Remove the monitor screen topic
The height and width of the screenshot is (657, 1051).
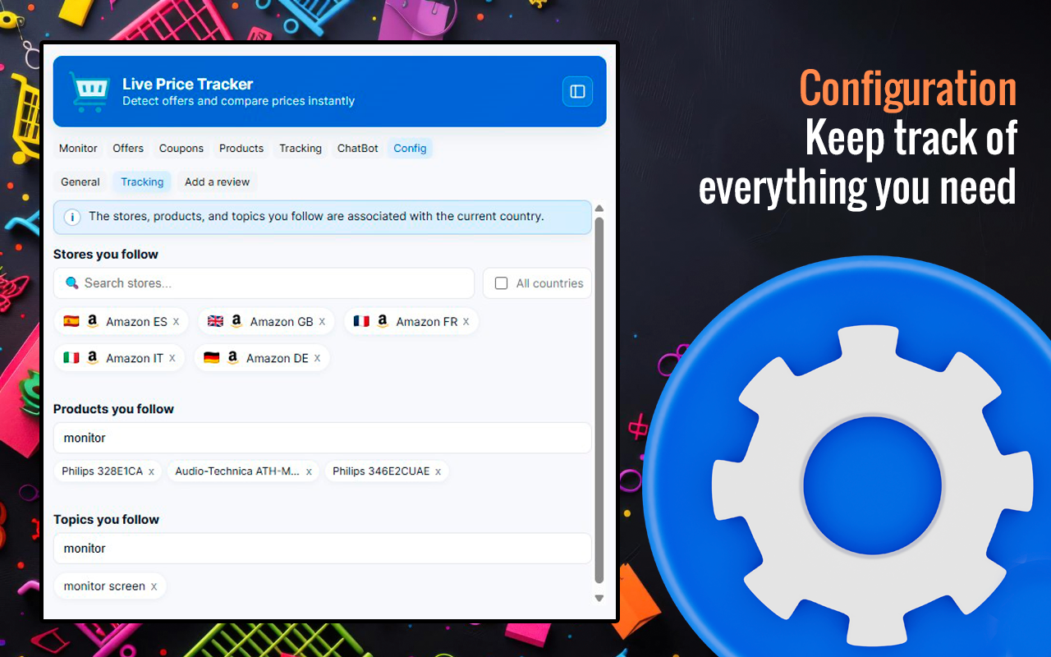click(154, 586)
